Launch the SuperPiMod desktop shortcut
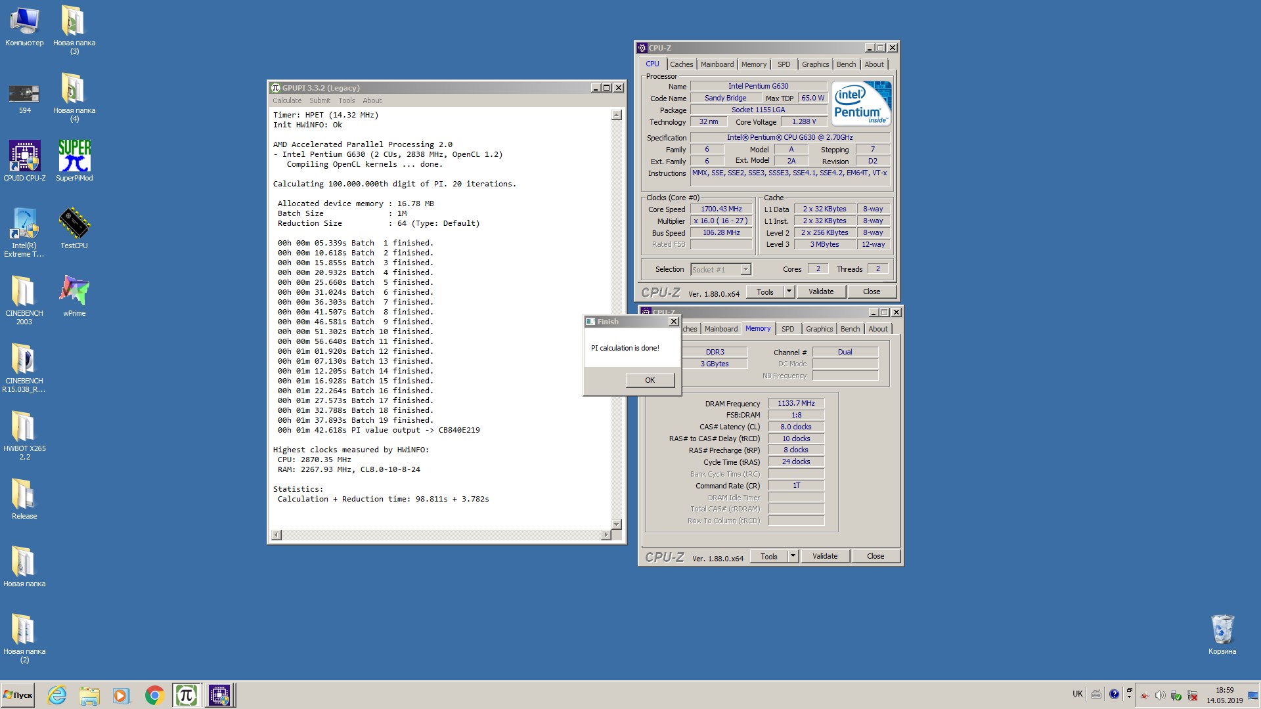Viewport: 1261px width, 709px height. (x=74, y=161)
